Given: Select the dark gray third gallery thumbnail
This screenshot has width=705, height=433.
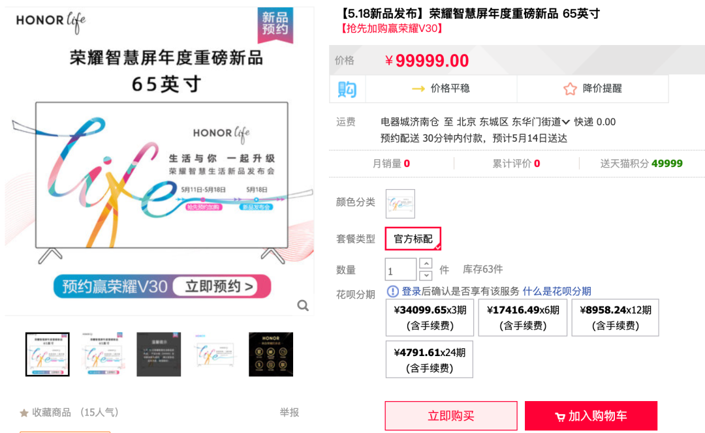Looking at the screenshot, I should [x=159, y=354].
